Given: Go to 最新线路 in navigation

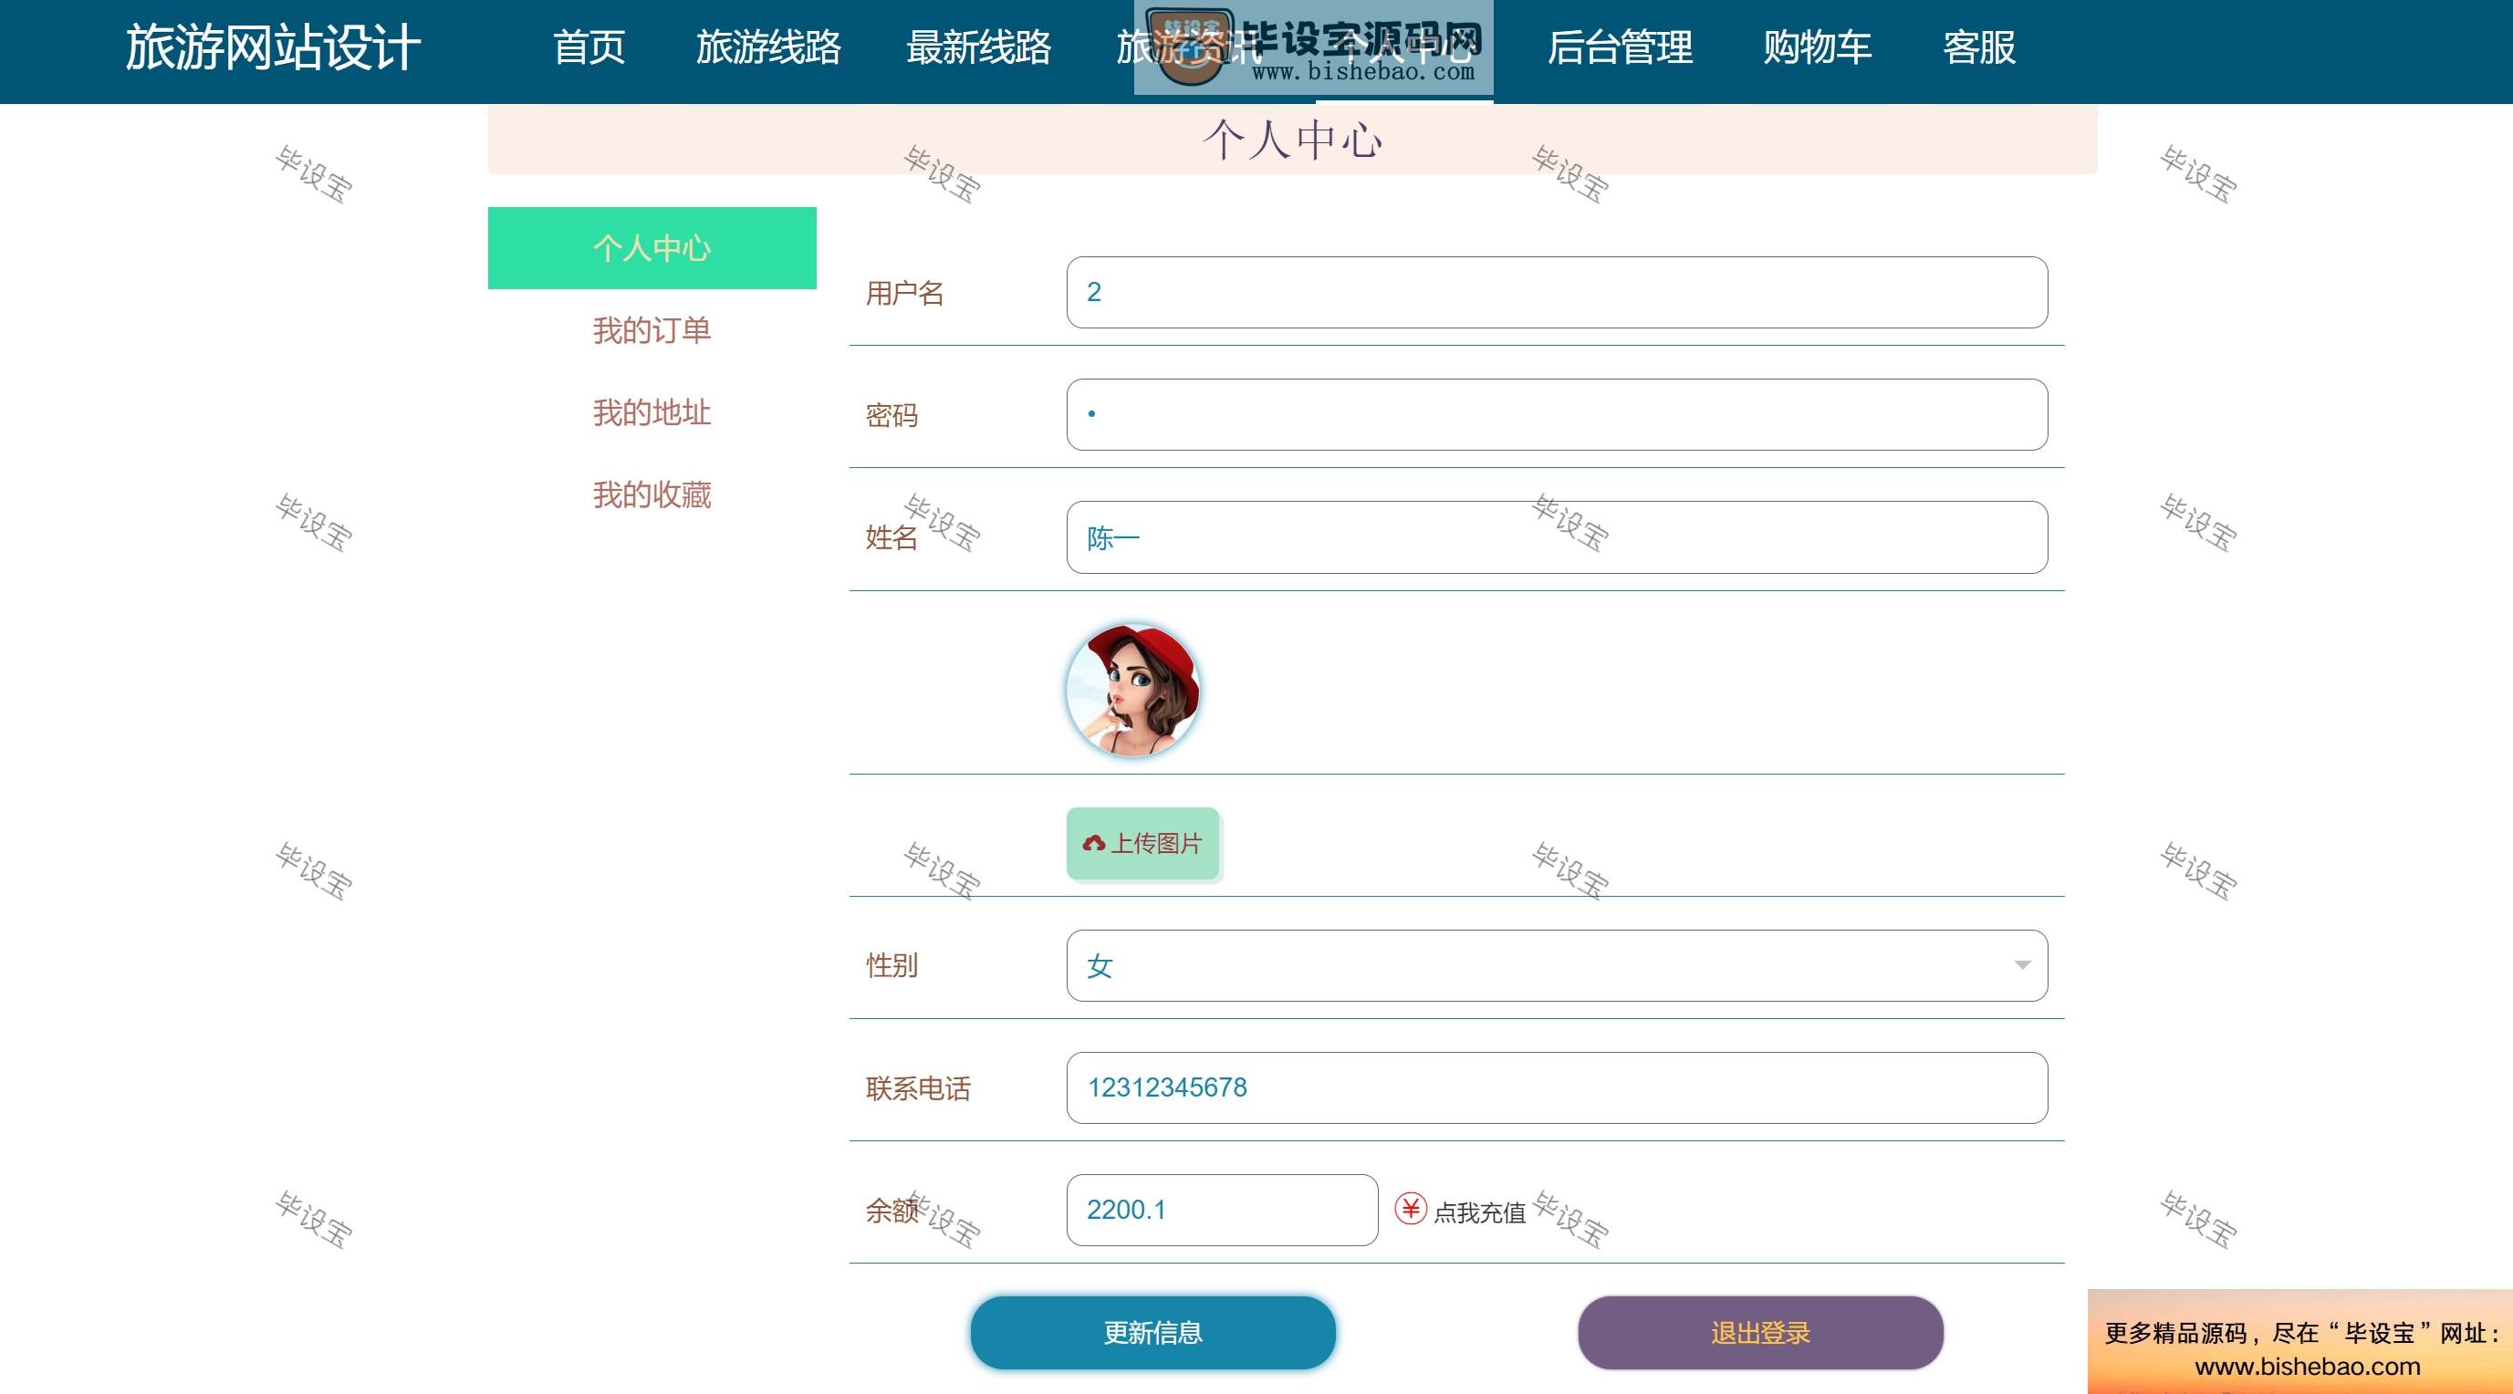Looking at the screenshot, I should [x=978, y=47].
